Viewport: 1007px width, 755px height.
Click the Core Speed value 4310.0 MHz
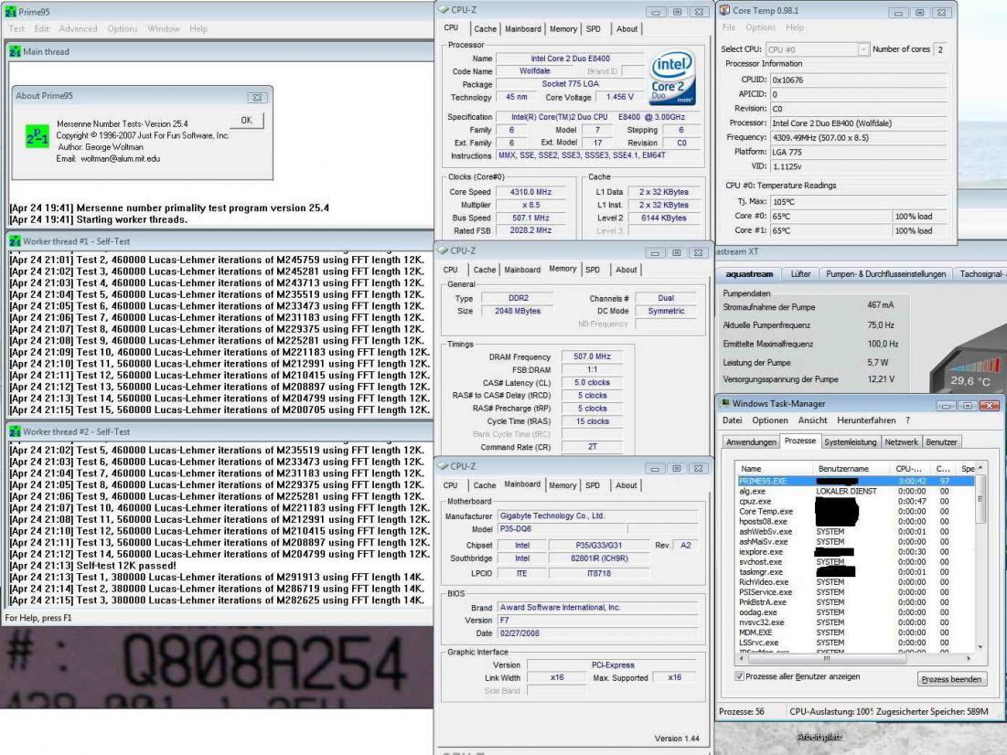coord(530,192)
